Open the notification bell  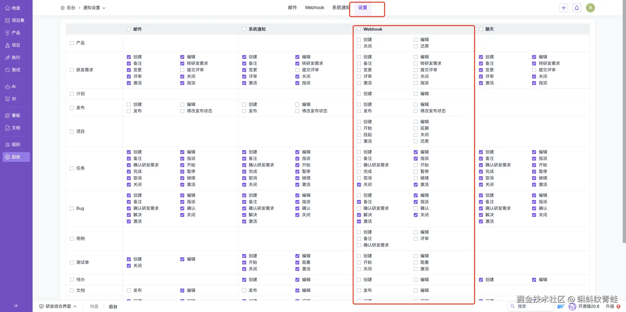577,8
